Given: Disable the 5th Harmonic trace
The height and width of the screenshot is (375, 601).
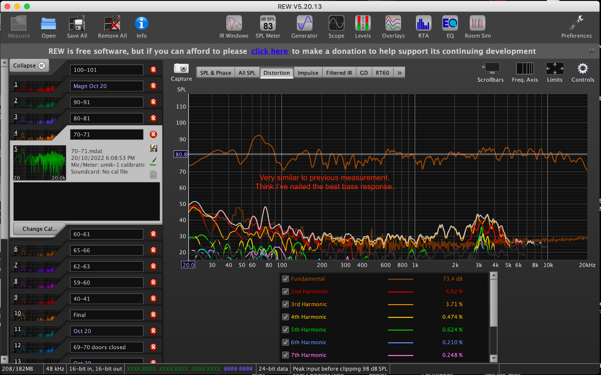Looking at the screenshot, I should [x=285, y=330].
